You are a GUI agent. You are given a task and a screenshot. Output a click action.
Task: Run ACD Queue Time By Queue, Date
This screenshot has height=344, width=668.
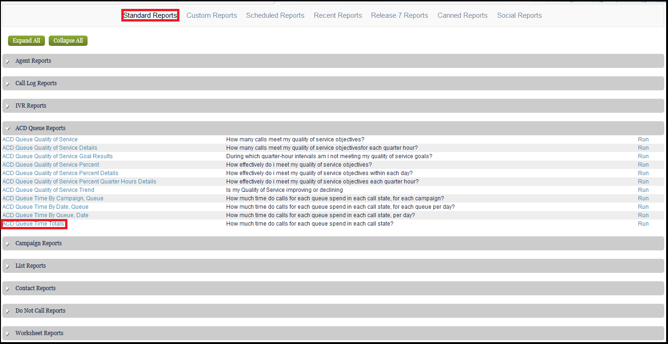coord(643,215)
